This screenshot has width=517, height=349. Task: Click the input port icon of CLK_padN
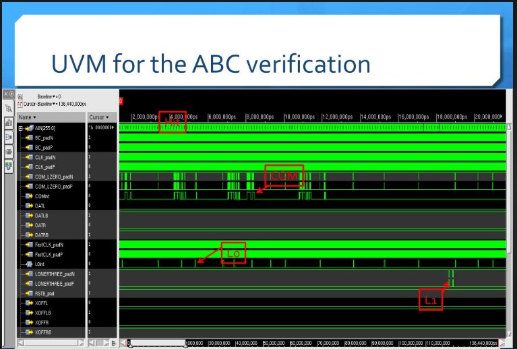(x=30, y=157)
